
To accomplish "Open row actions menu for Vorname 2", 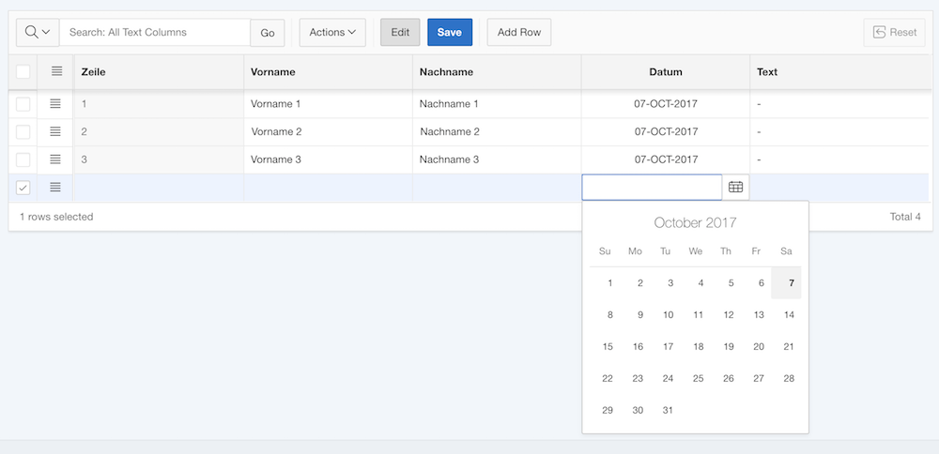I will (x=55, y=131).
